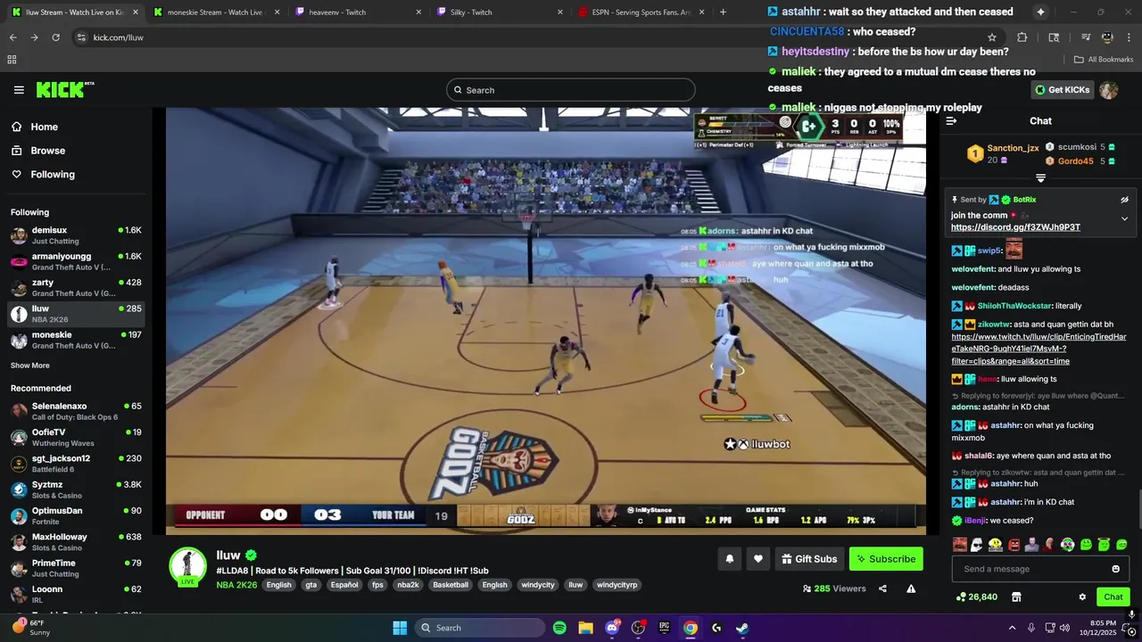The height and width of the screenshot is (642, 1142).
Task: Open the Kick hamburger sidebar menu
Action: tap(19, 90)
